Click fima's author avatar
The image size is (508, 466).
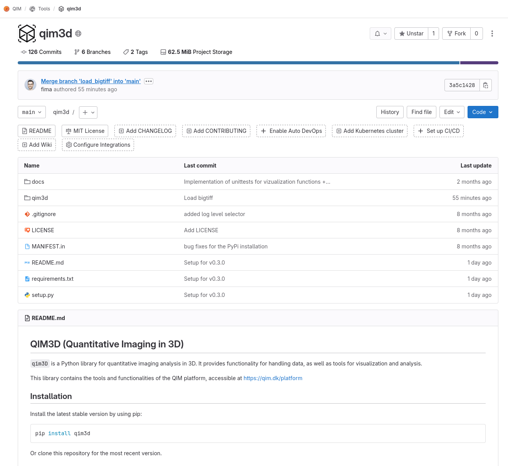click(x=30, y=85)
